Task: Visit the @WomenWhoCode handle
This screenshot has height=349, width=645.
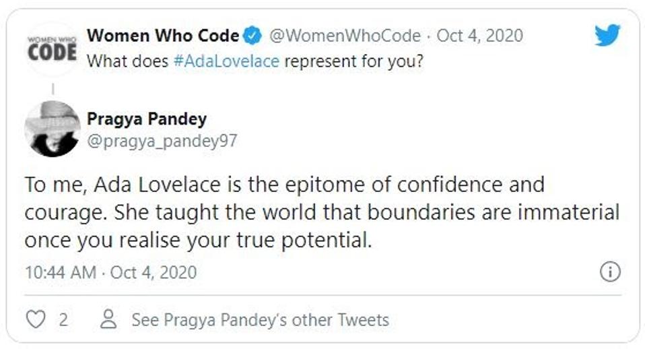Action: click(345, 35)
